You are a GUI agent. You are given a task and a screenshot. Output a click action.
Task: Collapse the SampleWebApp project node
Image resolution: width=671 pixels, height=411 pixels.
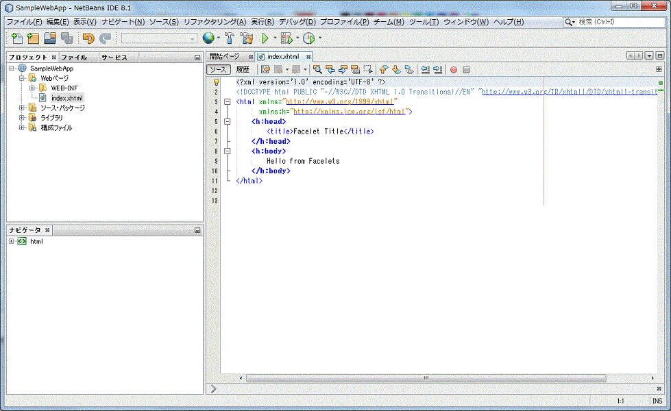tap(12, 68)
